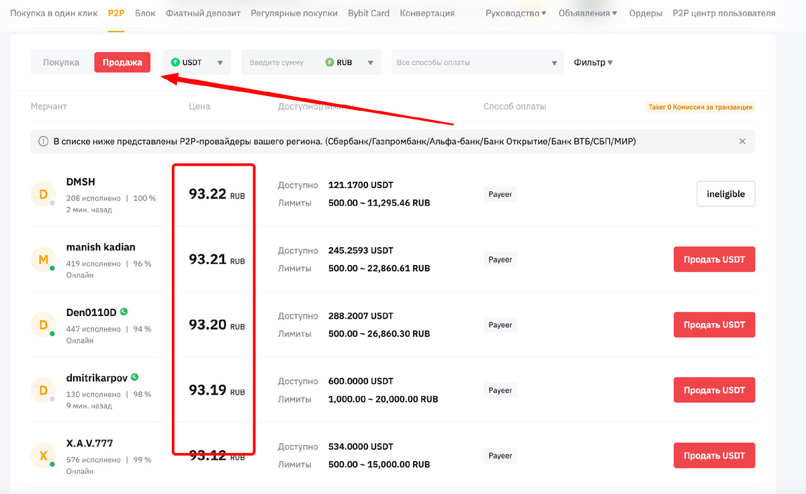Expand the Фильтр options
This screenshot has width=806, height=494.
tap(593, 62)
